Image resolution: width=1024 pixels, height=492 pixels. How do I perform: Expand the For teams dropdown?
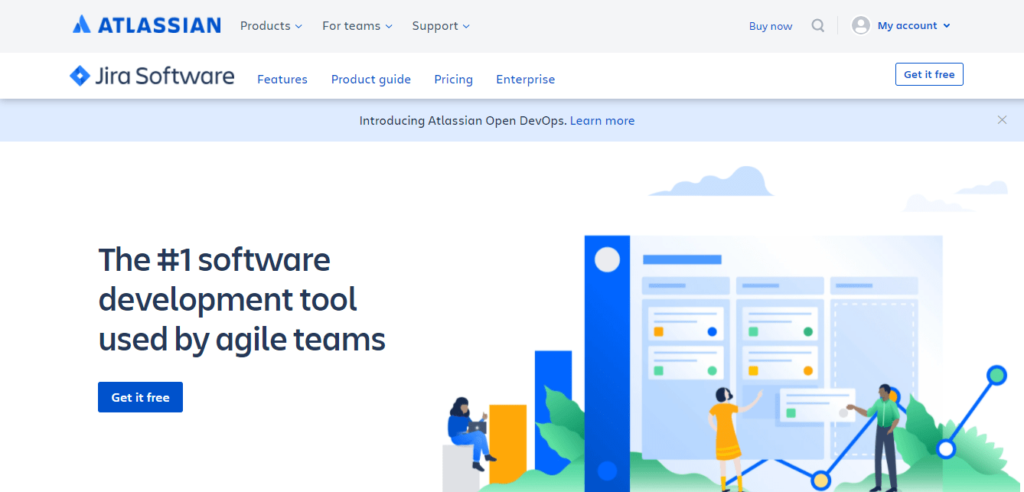pos(357,26)
